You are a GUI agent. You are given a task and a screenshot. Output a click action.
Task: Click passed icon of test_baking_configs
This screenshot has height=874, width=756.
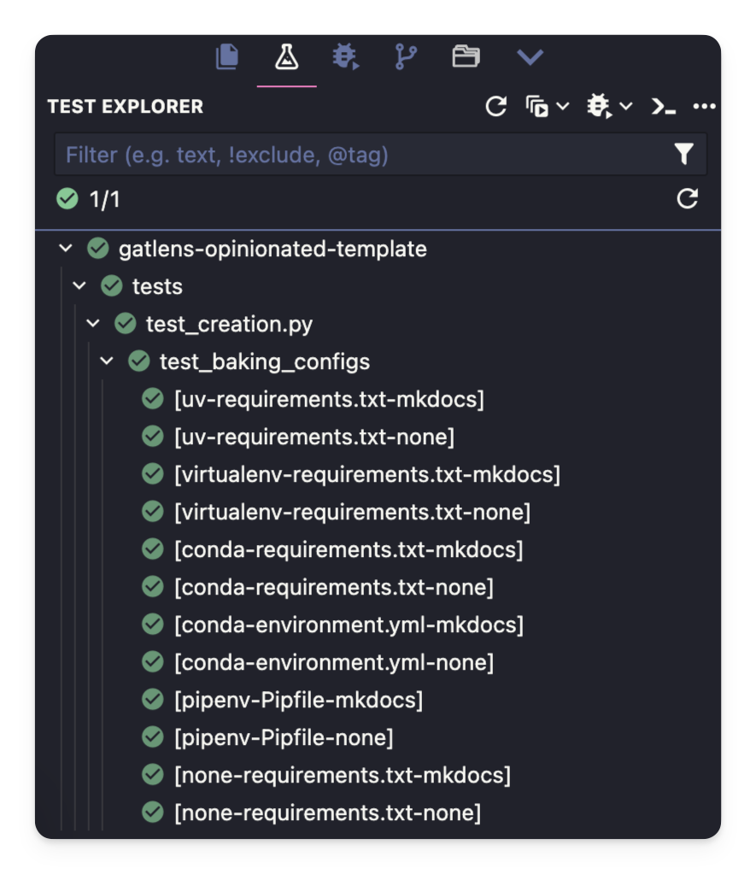pos(139,361)
